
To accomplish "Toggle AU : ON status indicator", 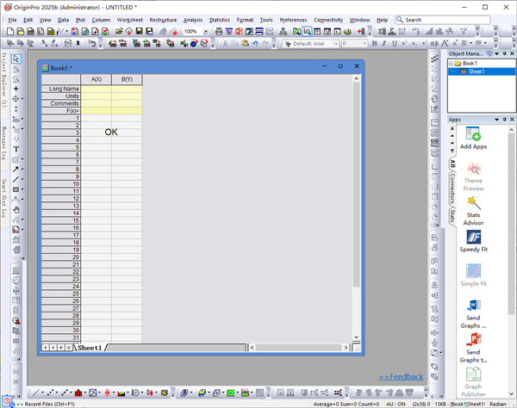I will click(396, 404).
